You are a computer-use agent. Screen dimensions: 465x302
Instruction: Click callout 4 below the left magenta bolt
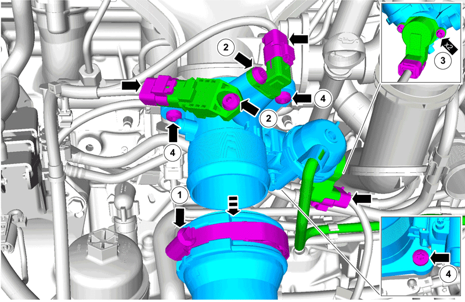[x=172, y=153]
